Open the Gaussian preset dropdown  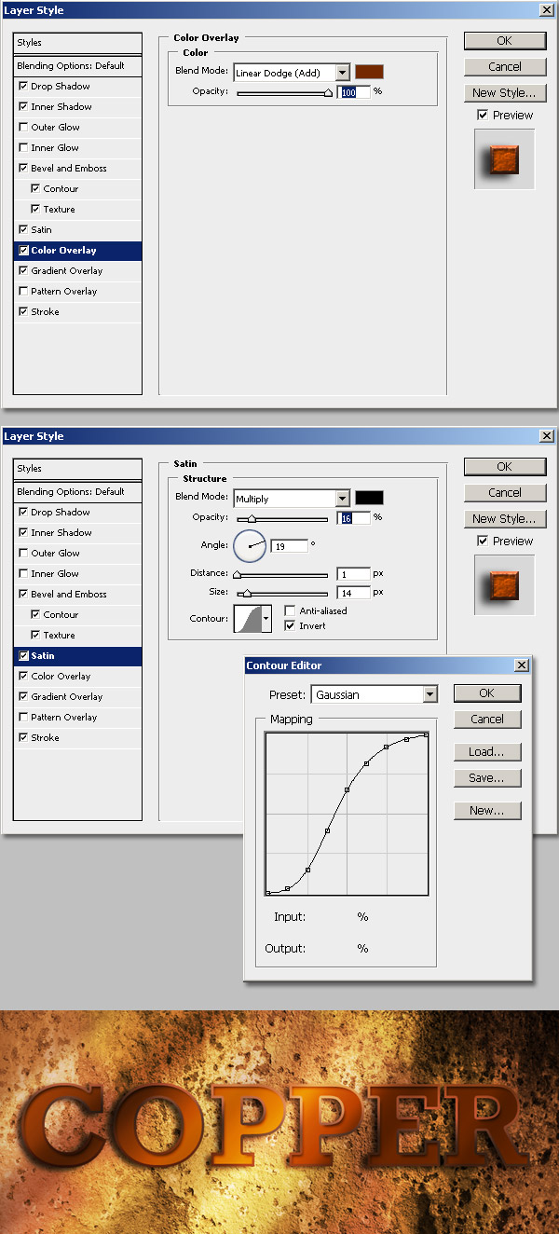tap(429, 694)
